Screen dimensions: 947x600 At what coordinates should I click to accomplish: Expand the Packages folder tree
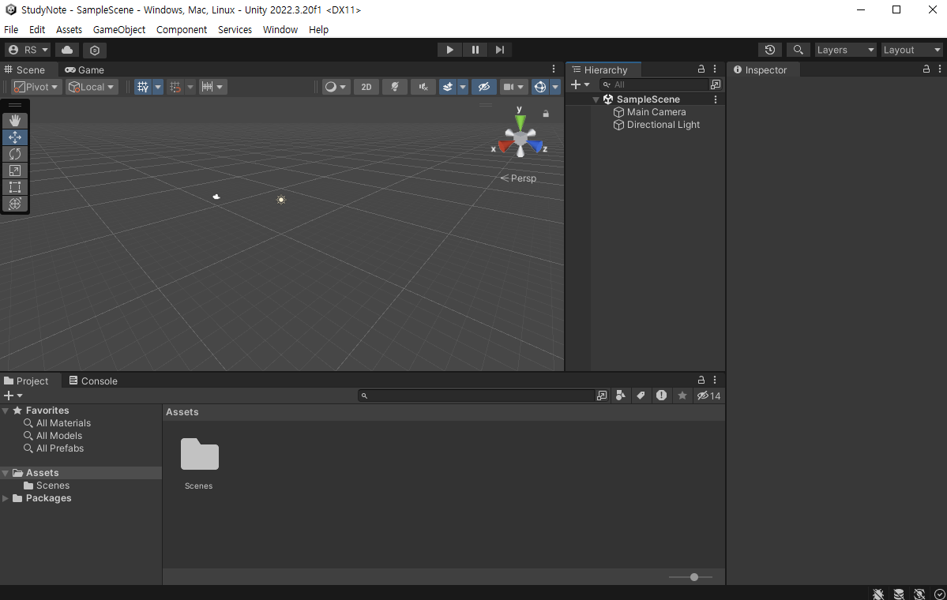(x=6, y=499)
